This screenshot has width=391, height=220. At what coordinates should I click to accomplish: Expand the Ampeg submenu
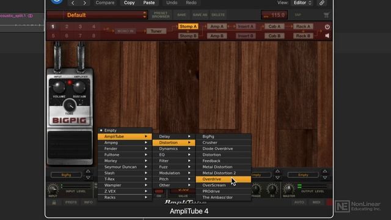[125, 142]
